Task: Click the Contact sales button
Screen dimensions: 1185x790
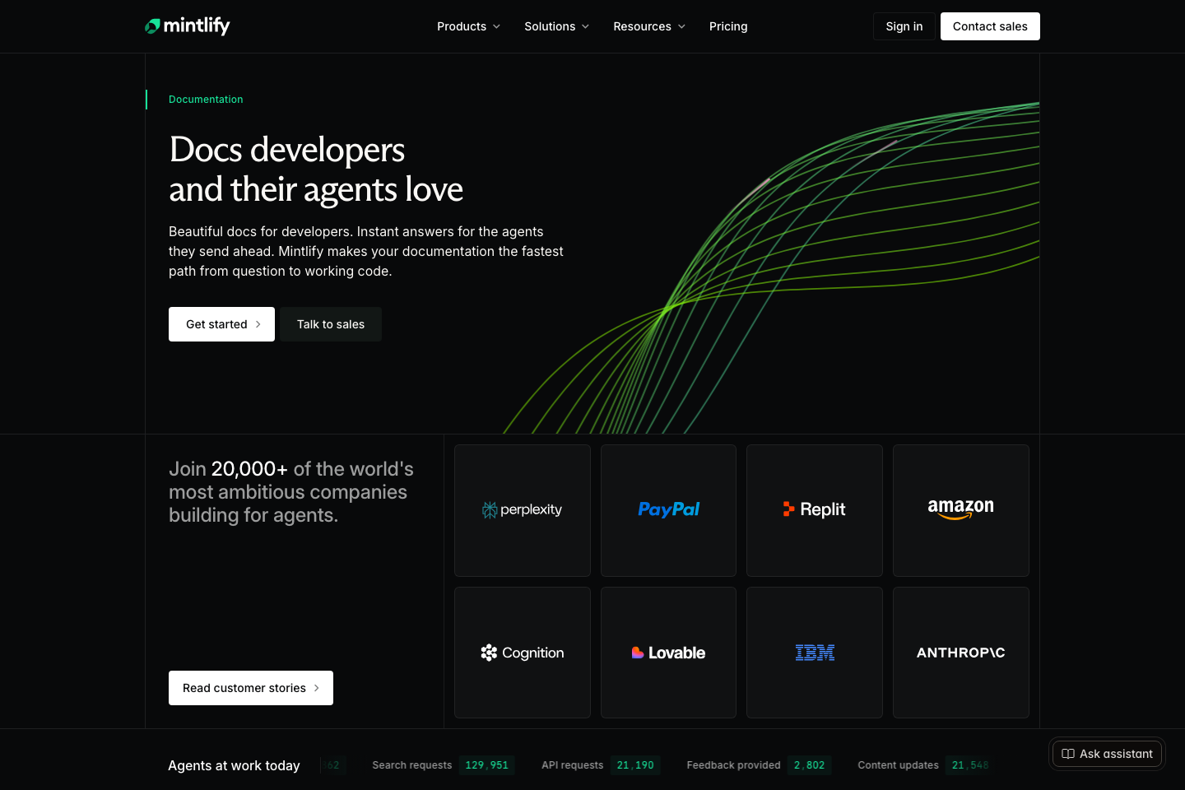Action: [x=990, y=26]
